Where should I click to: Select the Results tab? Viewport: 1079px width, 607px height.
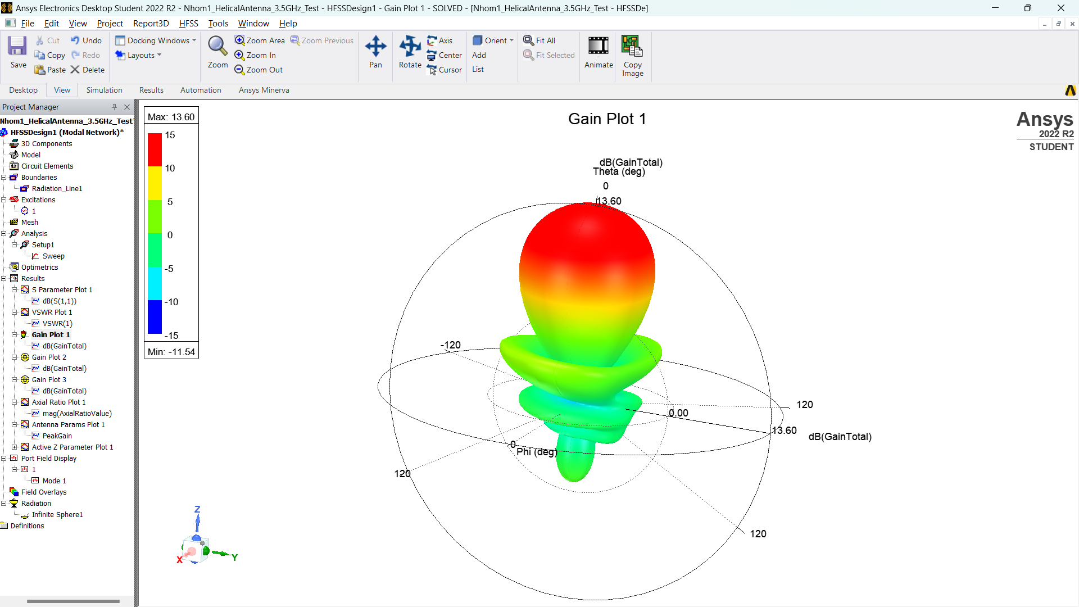[151, 90]
